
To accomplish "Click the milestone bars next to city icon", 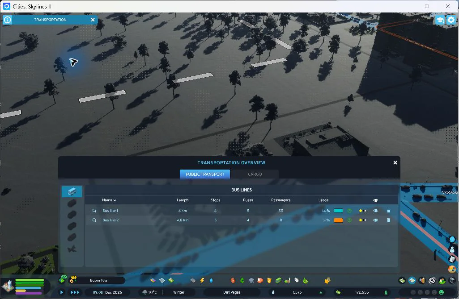I will point(30,287).
